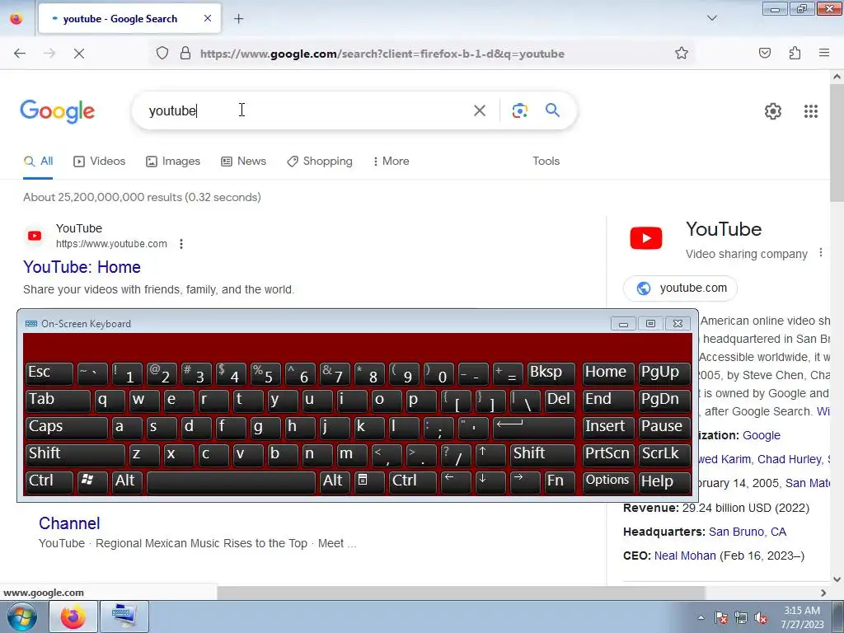844x633 pixels.
Task: Click the up arrow key on keyboard
Action: pos(490,454)
